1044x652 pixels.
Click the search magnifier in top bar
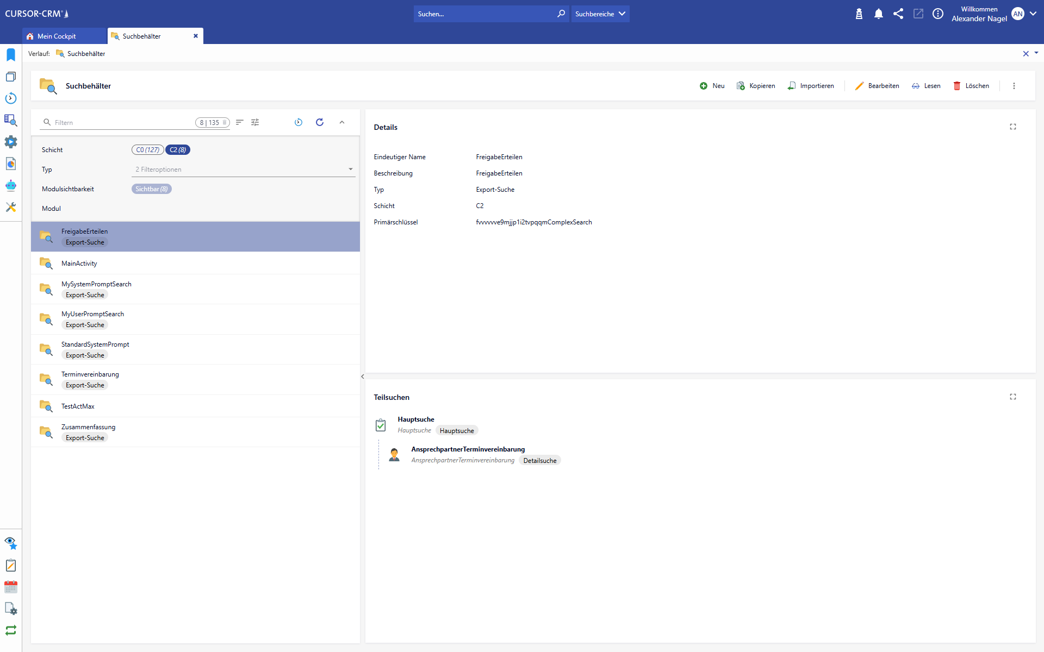(561, 14)
